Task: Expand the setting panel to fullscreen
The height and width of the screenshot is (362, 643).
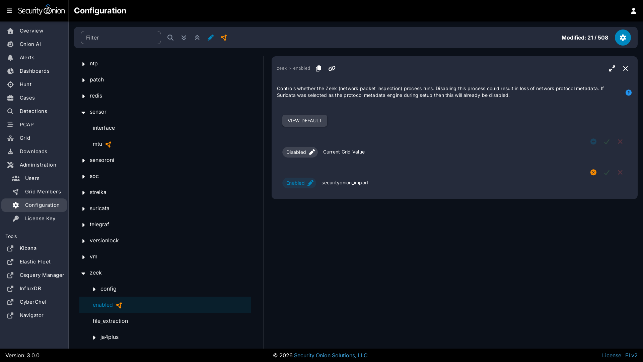Action: click(x=612, y=68)
